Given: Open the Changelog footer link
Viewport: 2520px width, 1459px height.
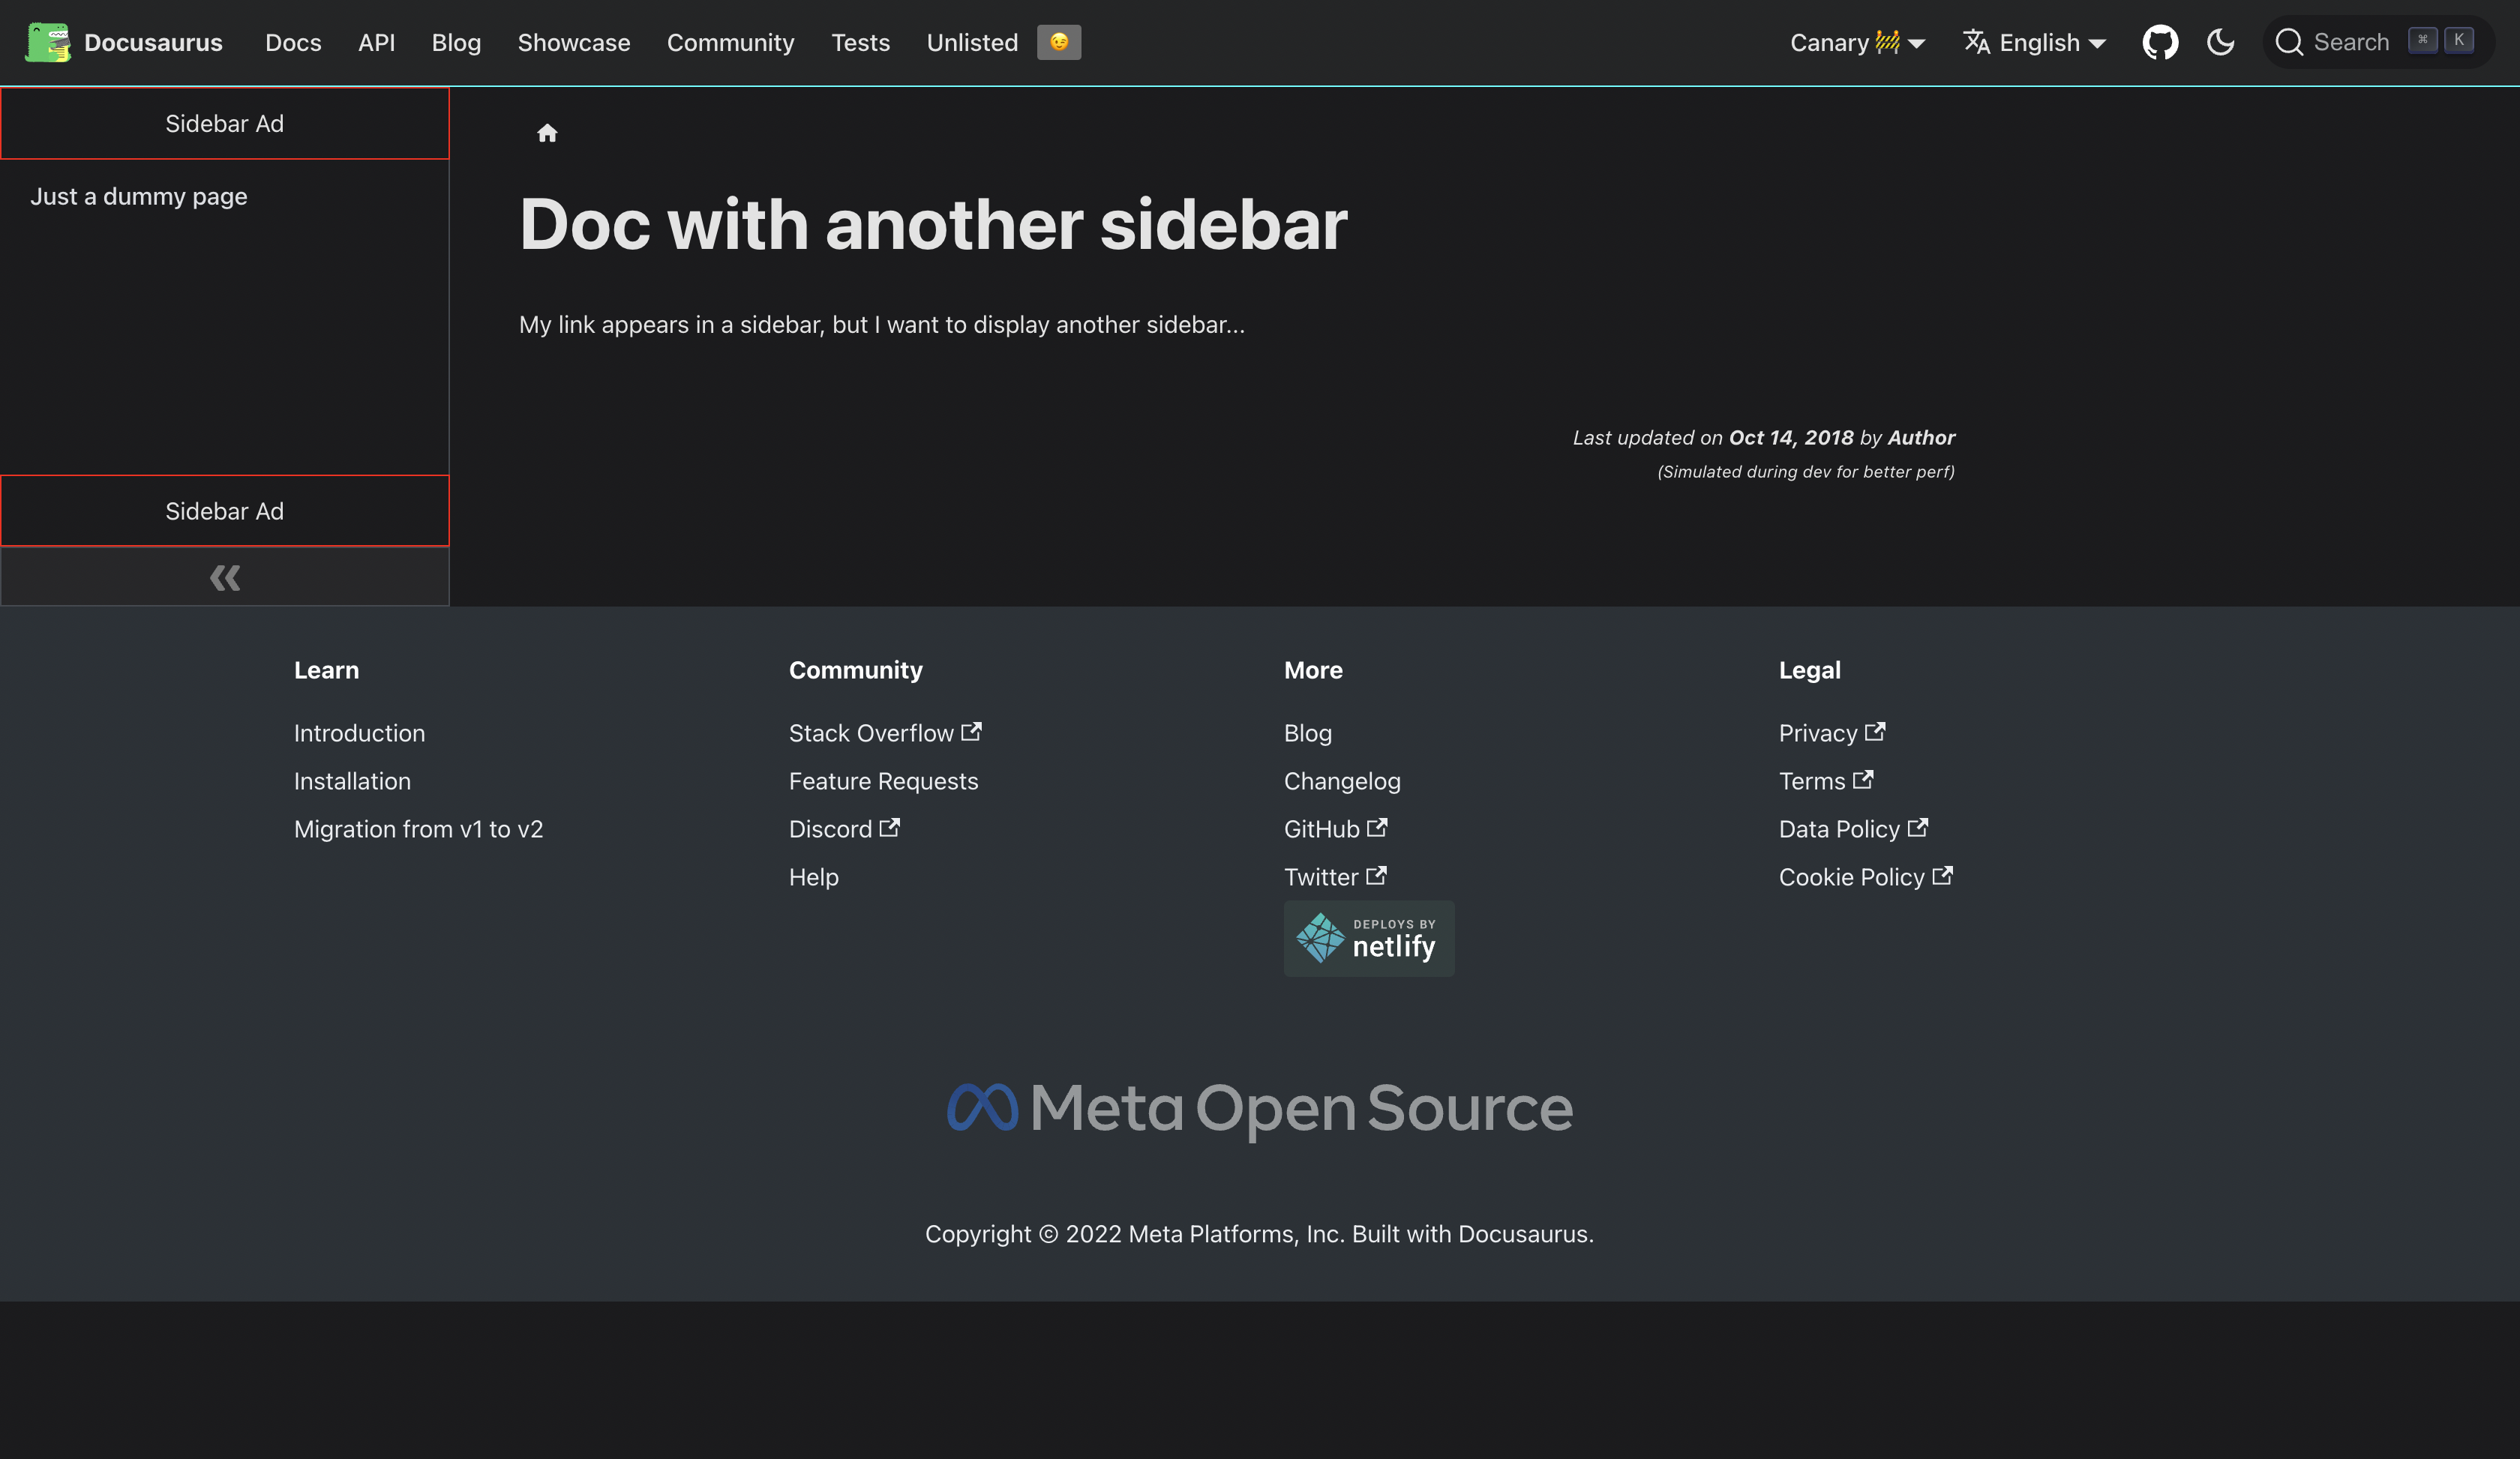Looking at the screenshot, I should [x=1342, y=781].
